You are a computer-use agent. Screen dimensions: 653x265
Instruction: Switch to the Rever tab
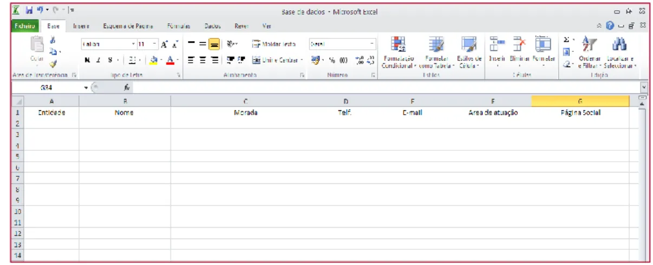pos(241,26)
